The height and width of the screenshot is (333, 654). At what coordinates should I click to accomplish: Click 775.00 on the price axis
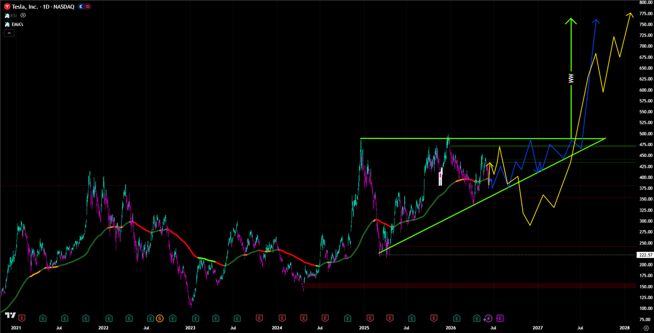pyautogui.click(x=645, y=13)
